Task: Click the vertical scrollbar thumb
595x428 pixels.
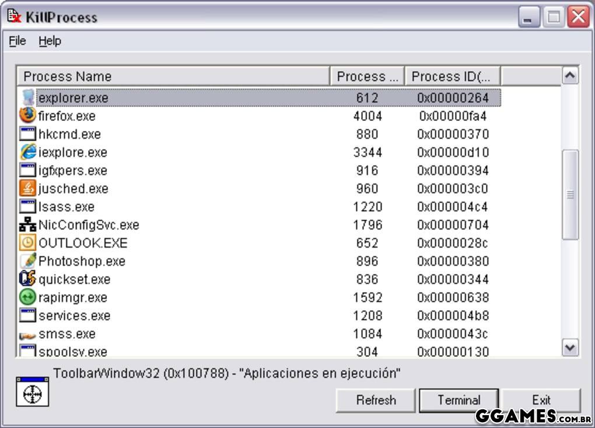Action: pyautogui.click(x=570, y=194)
